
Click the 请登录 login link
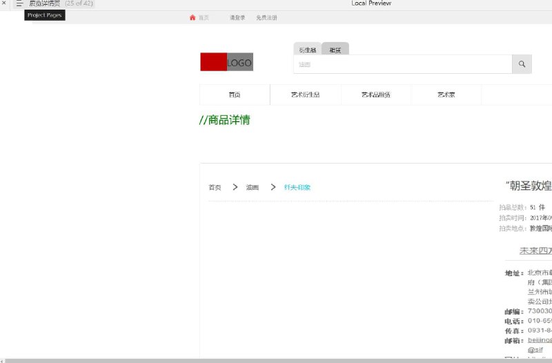[237, 18]
